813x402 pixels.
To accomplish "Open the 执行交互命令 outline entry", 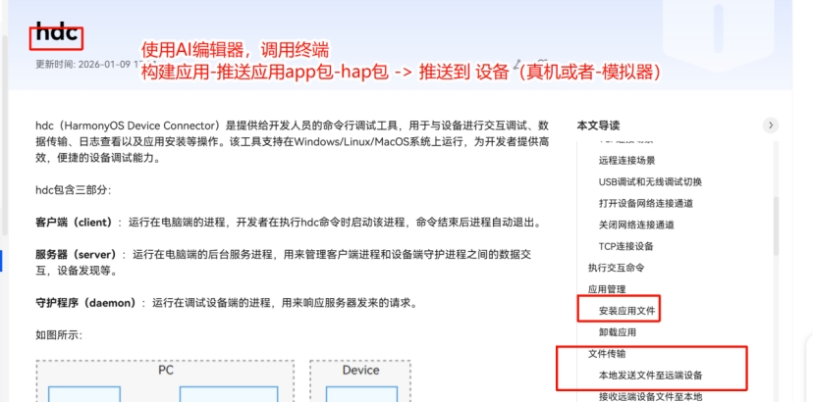I will (616, 268).
